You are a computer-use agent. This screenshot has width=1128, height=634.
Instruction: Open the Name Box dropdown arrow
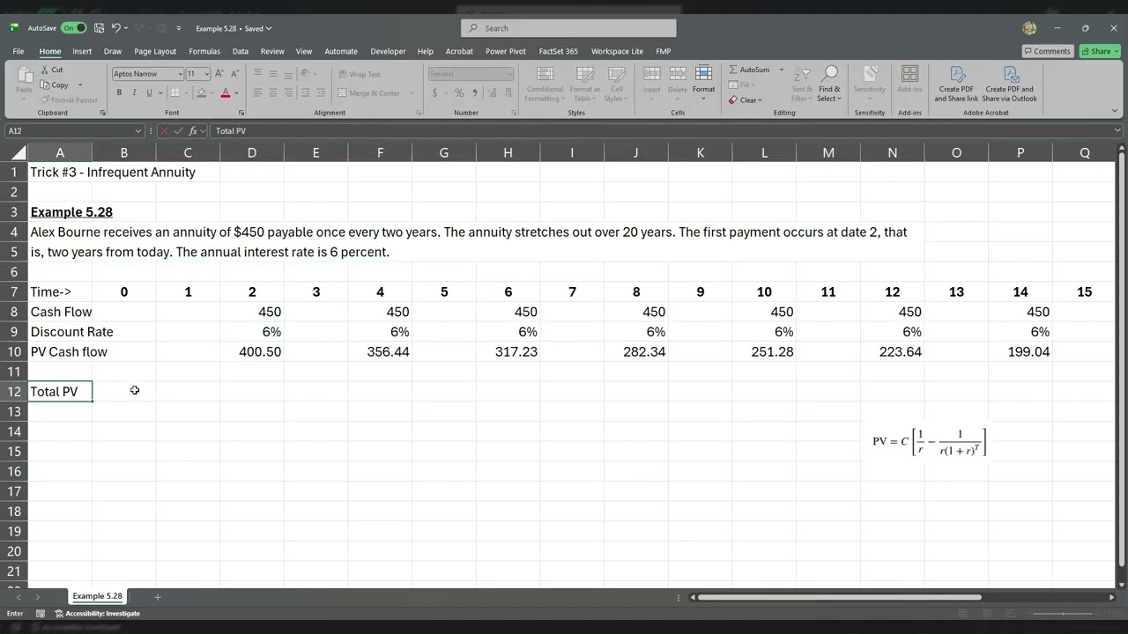point(137,130)
